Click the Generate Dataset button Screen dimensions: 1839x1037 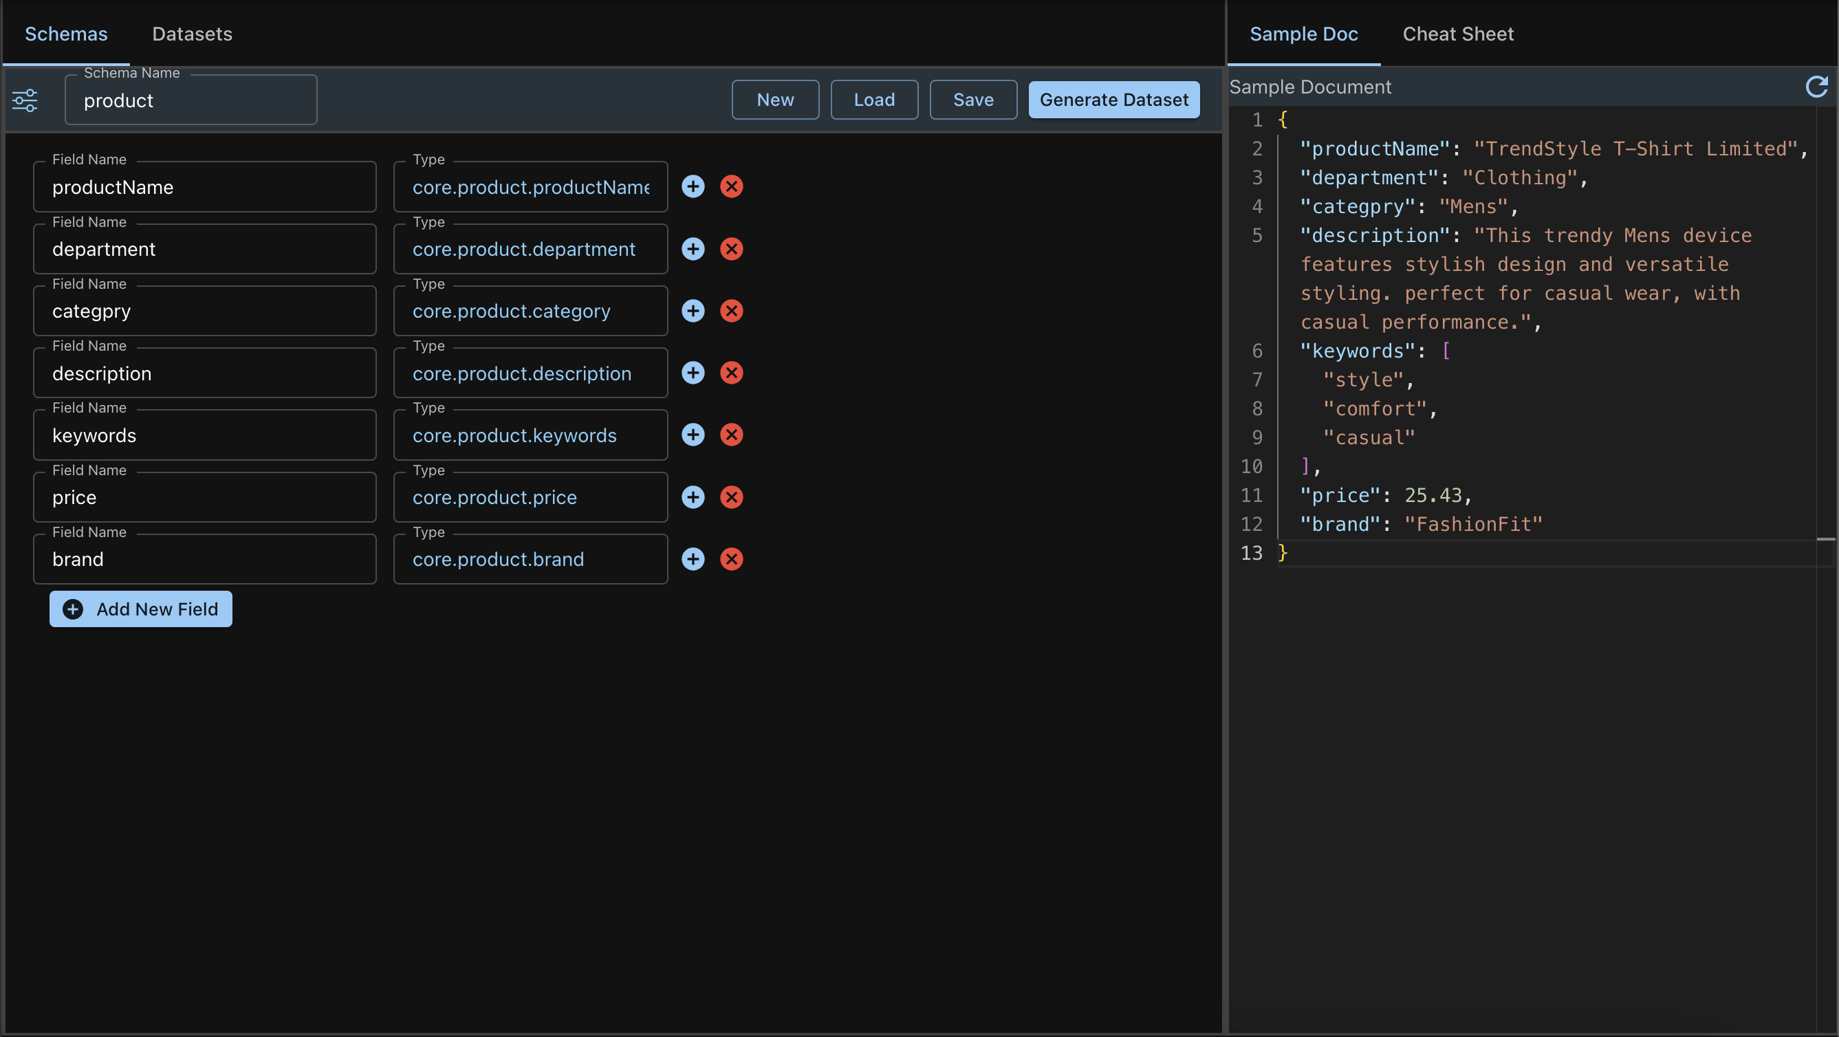[1114, 98]
